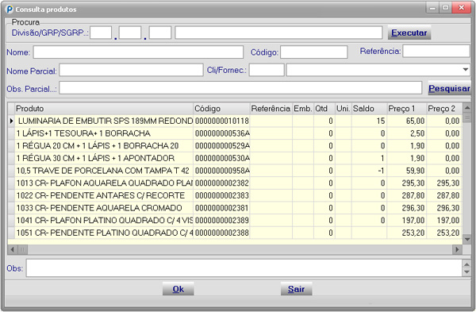Focus the third SGRP code box

click(160, 33)
